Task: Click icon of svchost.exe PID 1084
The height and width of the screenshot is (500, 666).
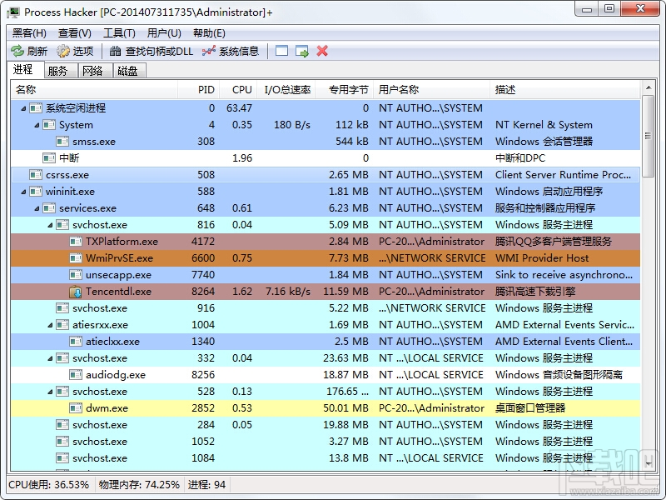Action: click(x=62, y=457)
